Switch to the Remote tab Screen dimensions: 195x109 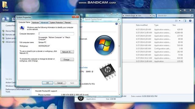click(68, 22)
